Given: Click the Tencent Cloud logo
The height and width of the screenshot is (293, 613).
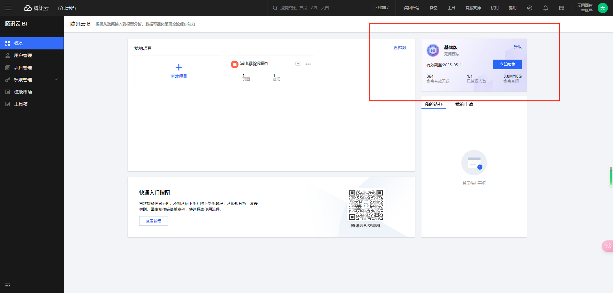Looking at the screenshot, I should coord(36,8).
